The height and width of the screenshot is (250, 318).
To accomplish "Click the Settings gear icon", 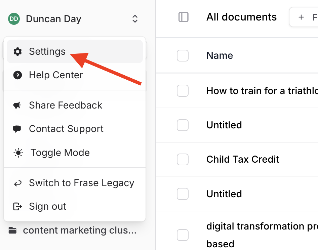I will (x=17, y=51).
